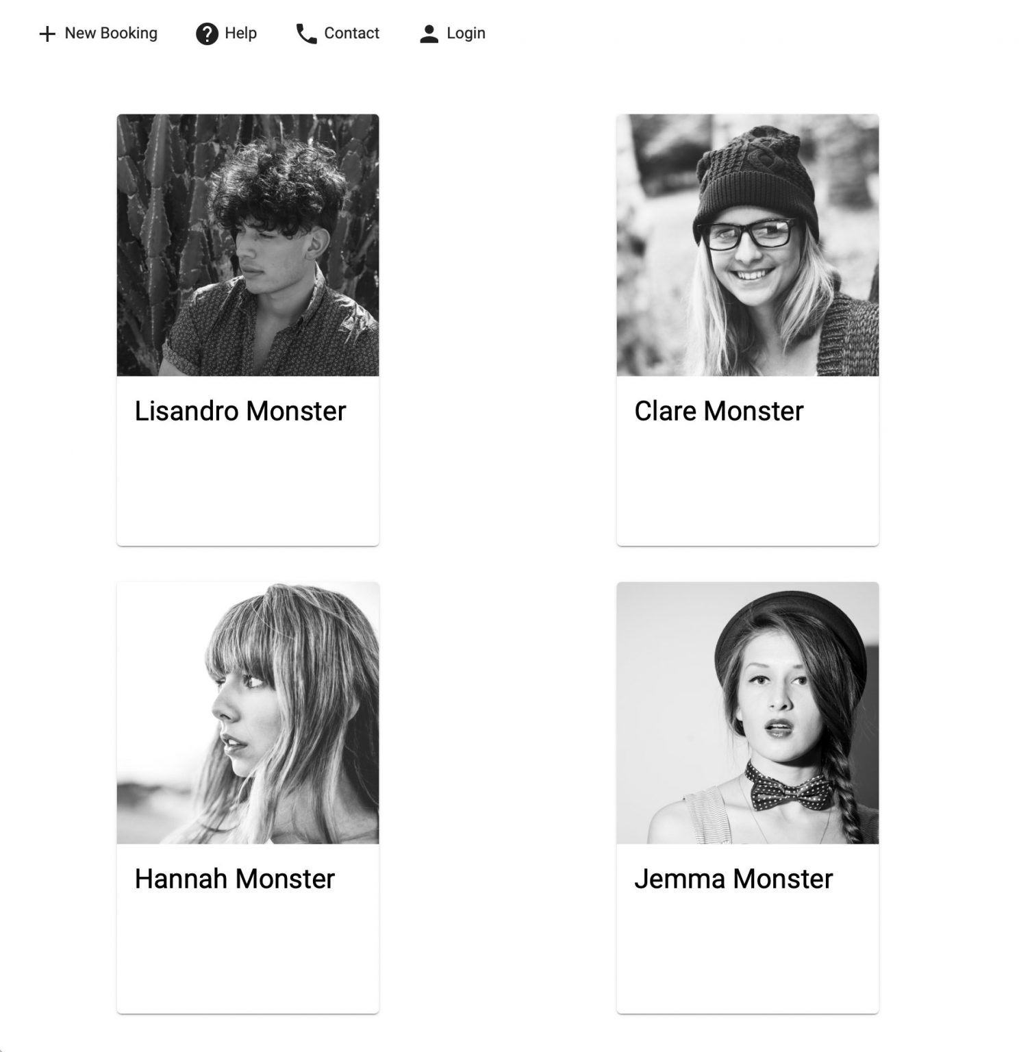Click the person icon beside Login
1019x1052 pixels.
pos(429,34)
